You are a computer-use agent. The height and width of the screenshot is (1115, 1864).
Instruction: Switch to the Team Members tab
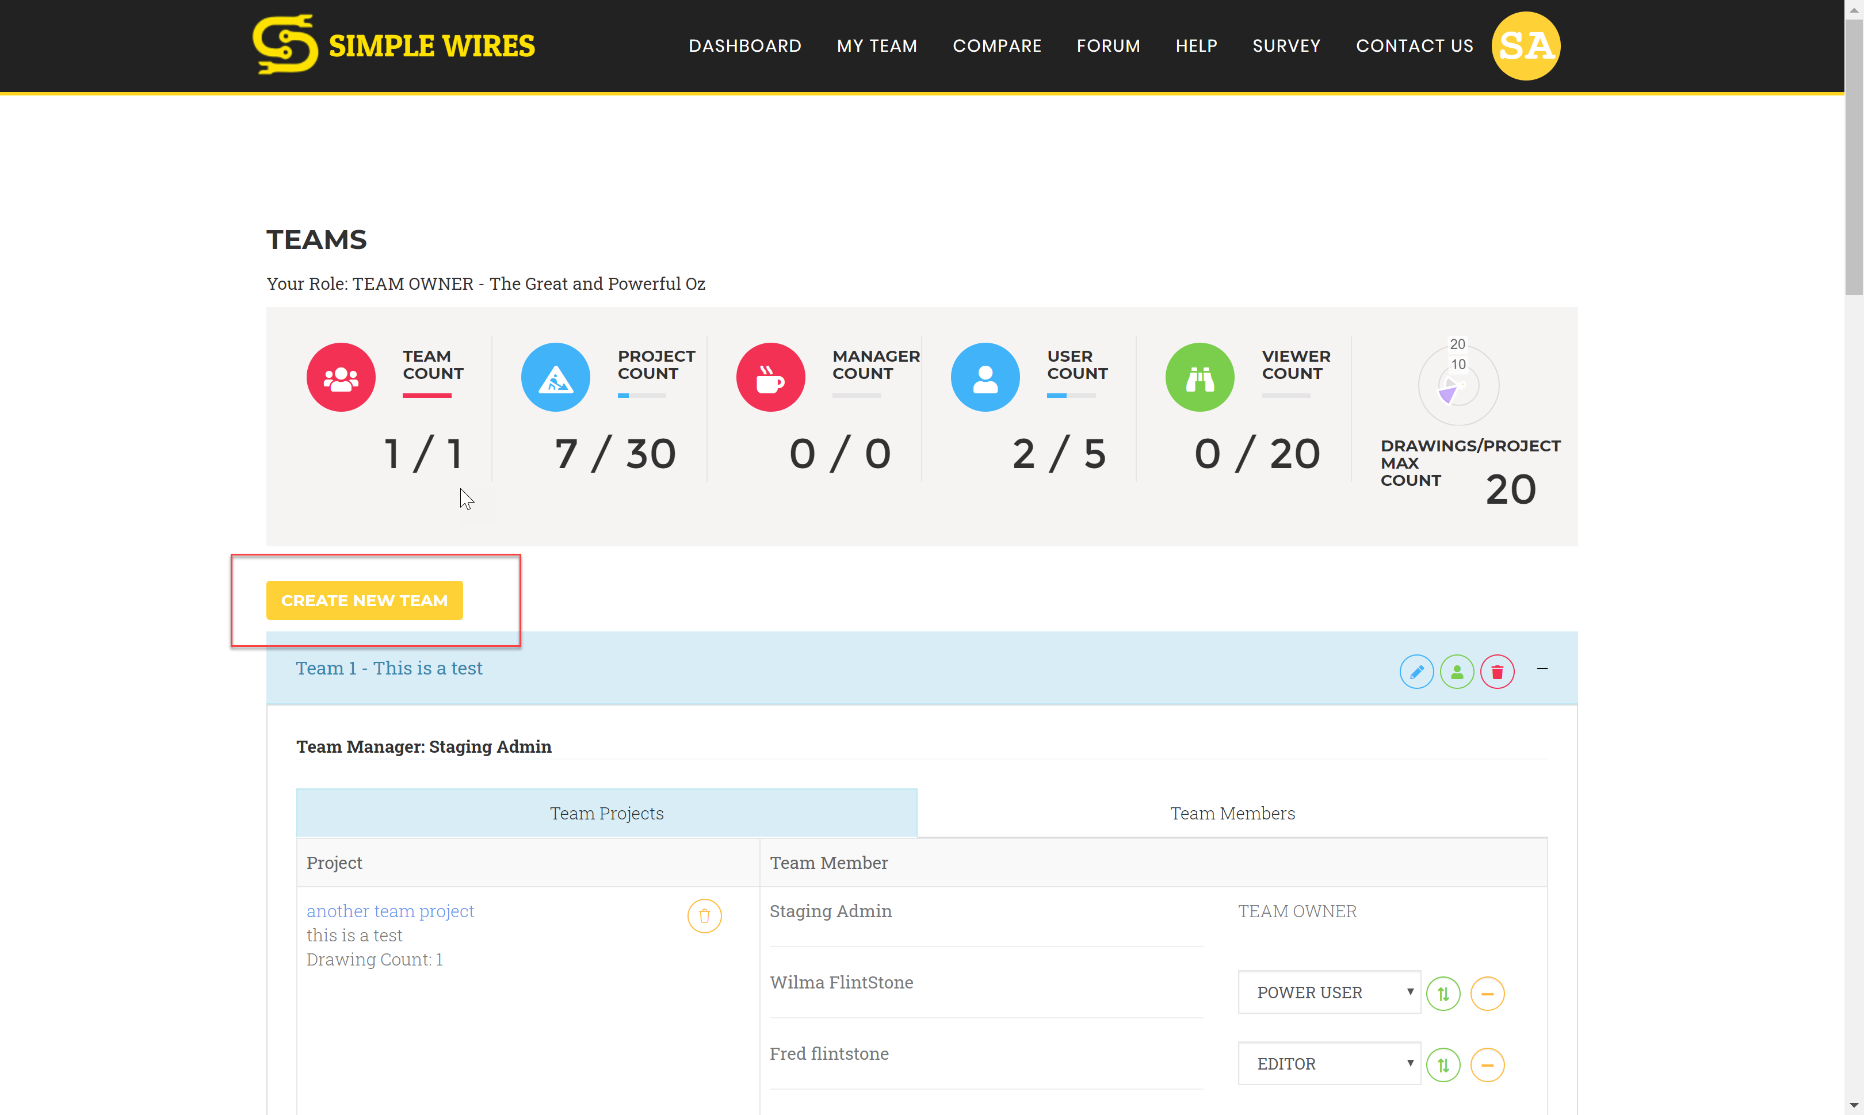[x=1232, y=814]
